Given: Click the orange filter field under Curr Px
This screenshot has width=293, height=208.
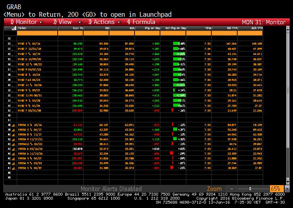Looking at the screenshot, I should (x=70, y=33).
